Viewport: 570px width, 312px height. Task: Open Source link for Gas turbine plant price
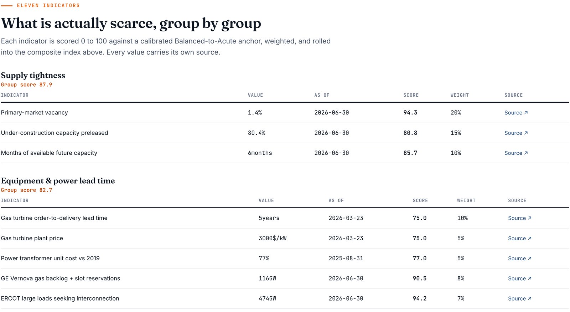(519, 238)
